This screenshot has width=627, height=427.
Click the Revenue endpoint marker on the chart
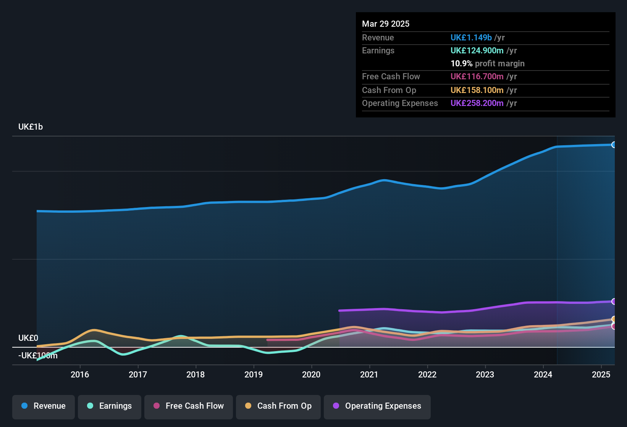[614, 145]
